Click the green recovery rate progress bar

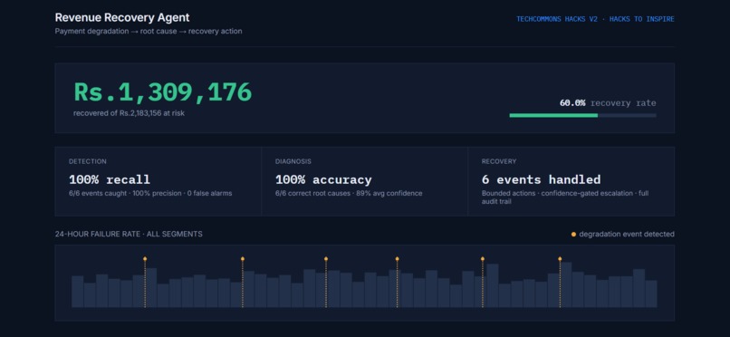(x=553, y=115)
